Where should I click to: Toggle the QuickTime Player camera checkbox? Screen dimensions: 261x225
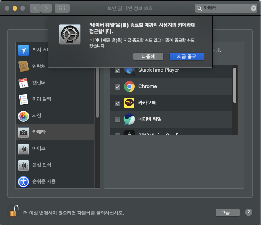[118, 70]
